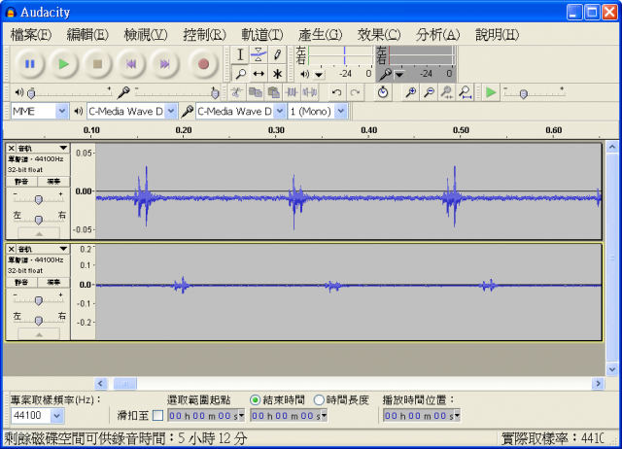The width and height of the screenshot is (622, 449).
Task: Select the Envelope tool
Action: point(259,54)
